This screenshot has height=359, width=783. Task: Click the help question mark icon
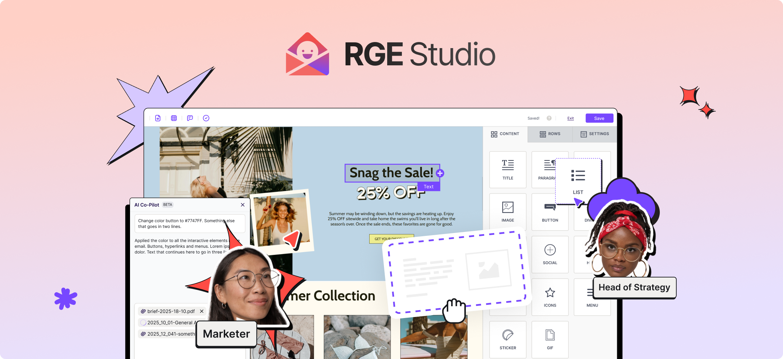(x=549, y=118)
